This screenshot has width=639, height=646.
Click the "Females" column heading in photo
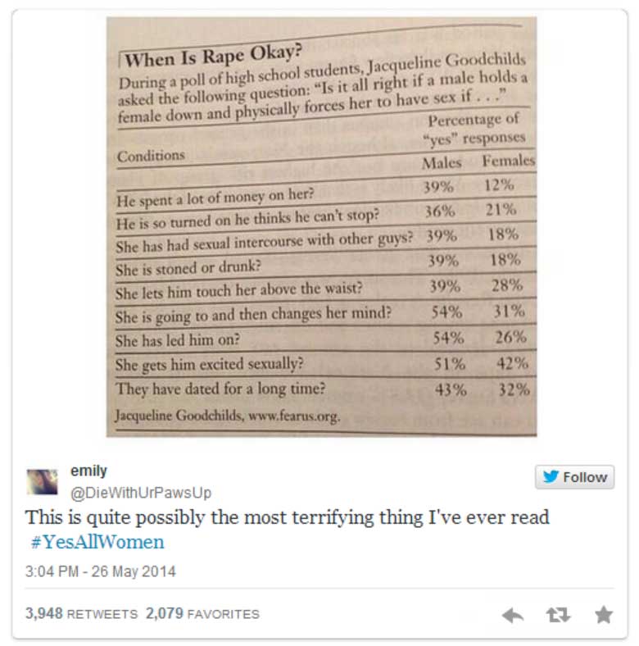[508, 161]
